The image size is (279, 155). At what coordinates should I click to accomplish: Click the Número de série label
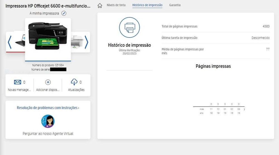tap(40, 70)
